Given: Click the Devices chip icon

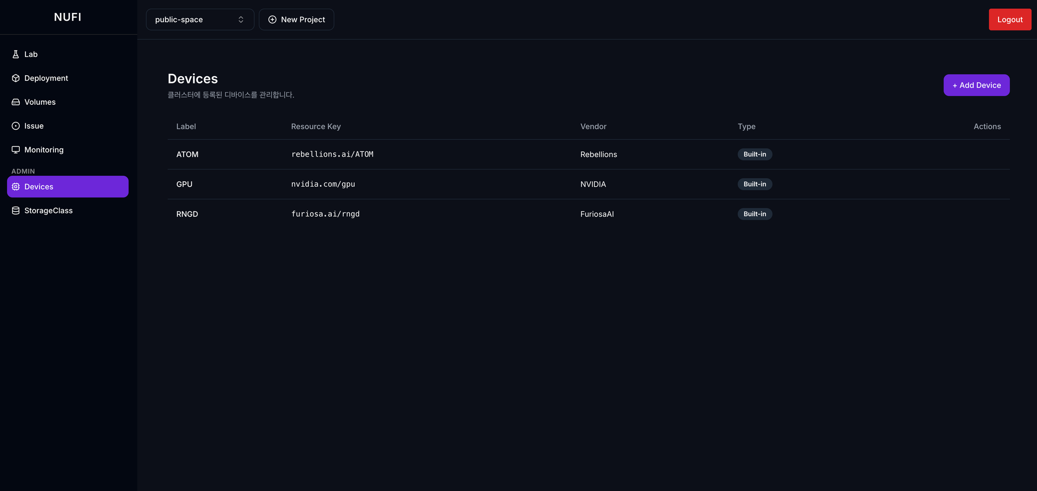Looking at the screenshot, I should (16, 187).
